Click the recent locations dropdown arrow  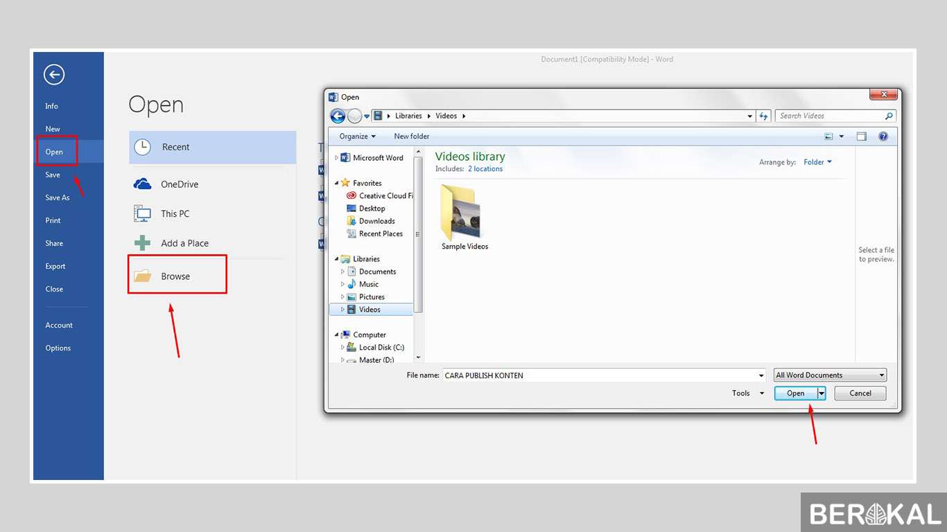(367, 116)
